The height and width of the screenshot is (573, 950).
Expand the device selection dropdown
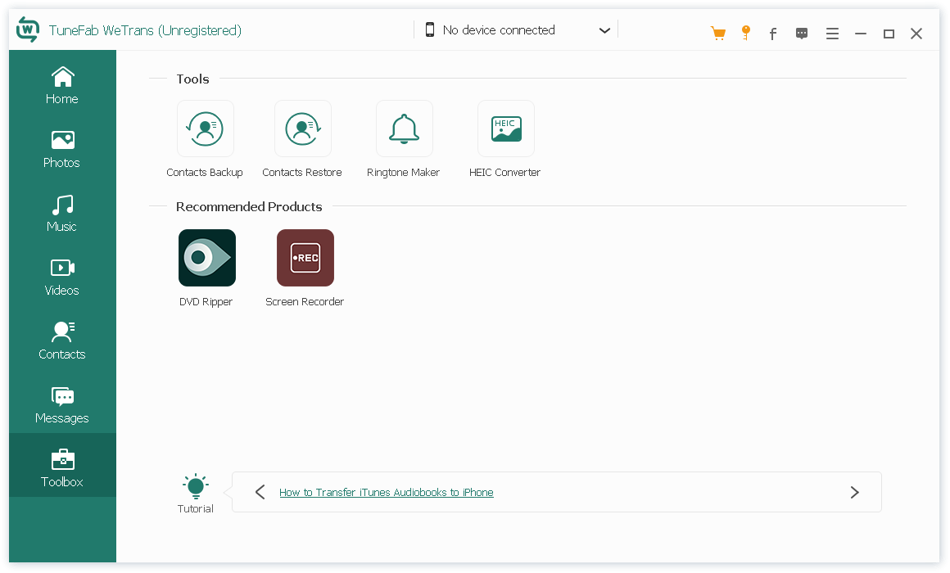[x=604, y=30]
